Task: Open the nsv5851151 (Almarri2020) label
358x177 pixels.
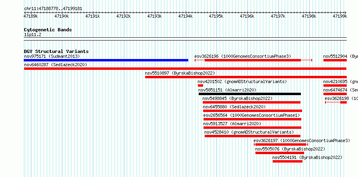Action: coord(227,90)
